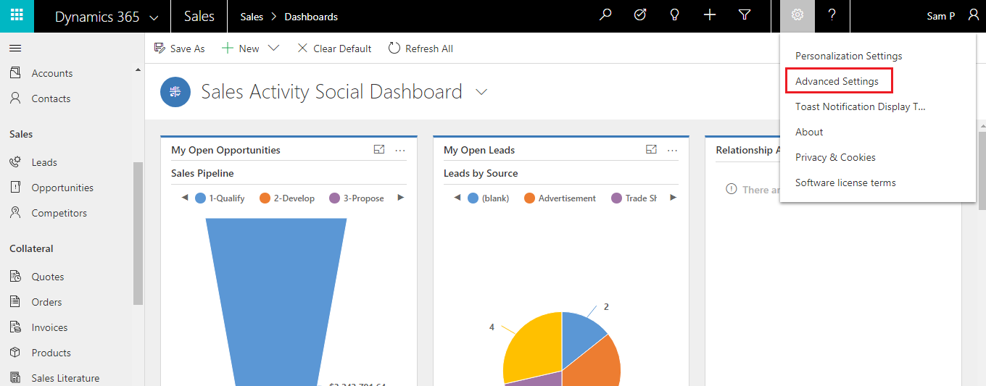
Task: Show next Sales Pipeline legend items
Action: point(400,198)
